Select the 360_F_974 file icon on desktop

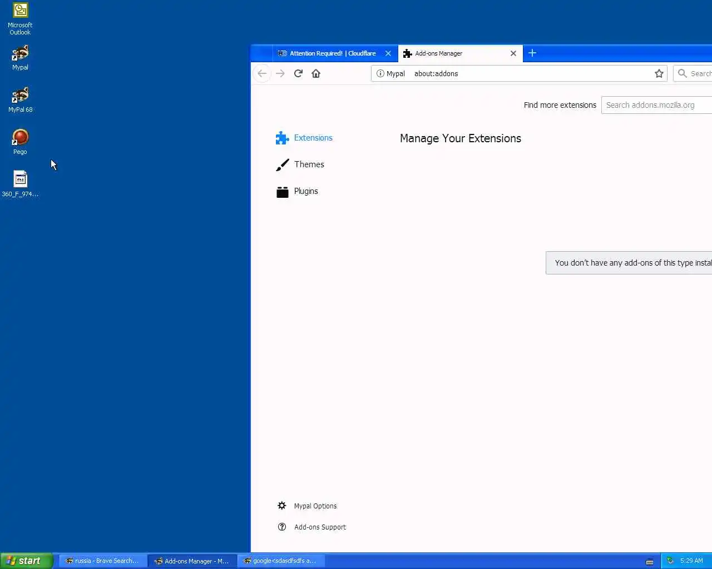pyautogui.click(x=20, y=184)
